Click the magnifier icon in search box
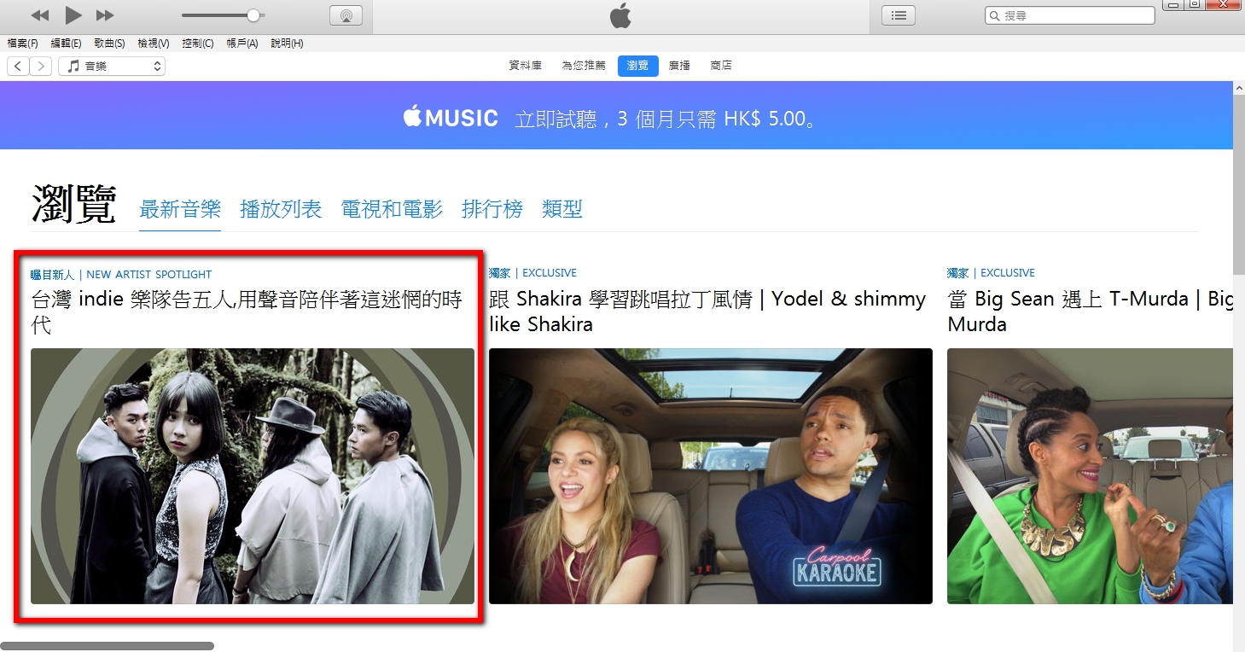The height and width of the screenshot is (652, 1245). (x=994, y=16)
